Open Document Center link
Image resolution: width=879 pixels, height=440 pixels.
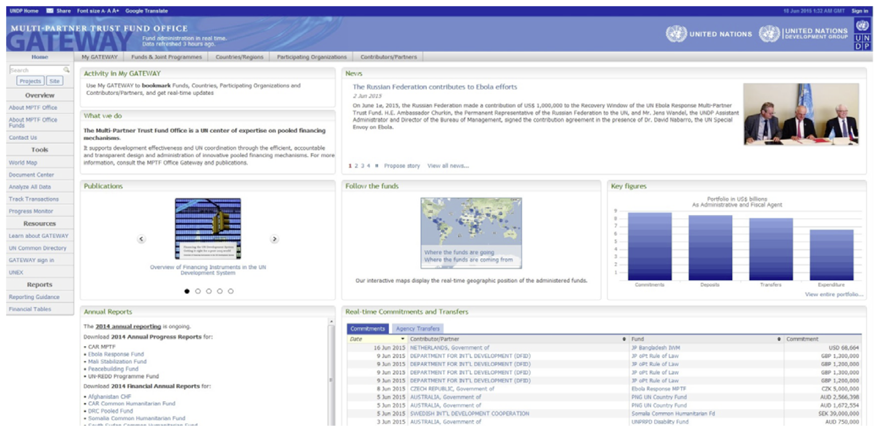(x=31, y=174)
